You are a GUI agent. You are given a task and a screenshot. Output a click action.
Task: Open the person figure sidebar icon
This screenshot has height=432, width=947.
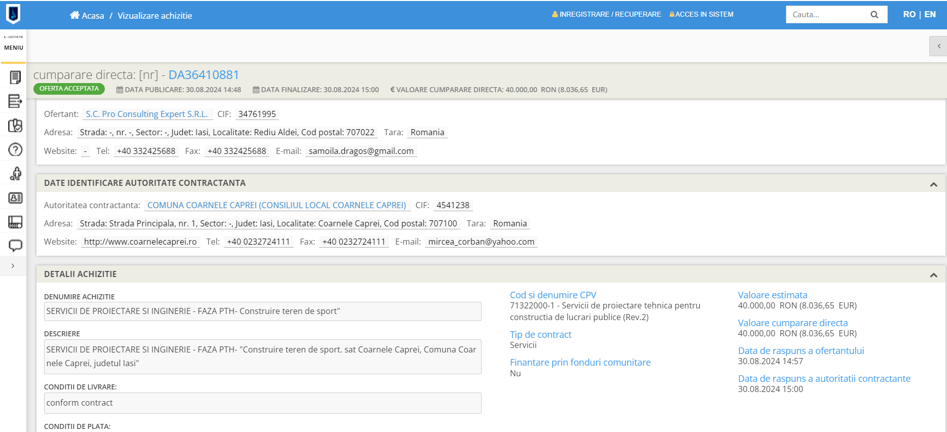[15, 174]
